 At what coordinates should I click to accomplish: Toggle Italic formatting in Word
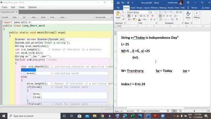tap(132, 16)
